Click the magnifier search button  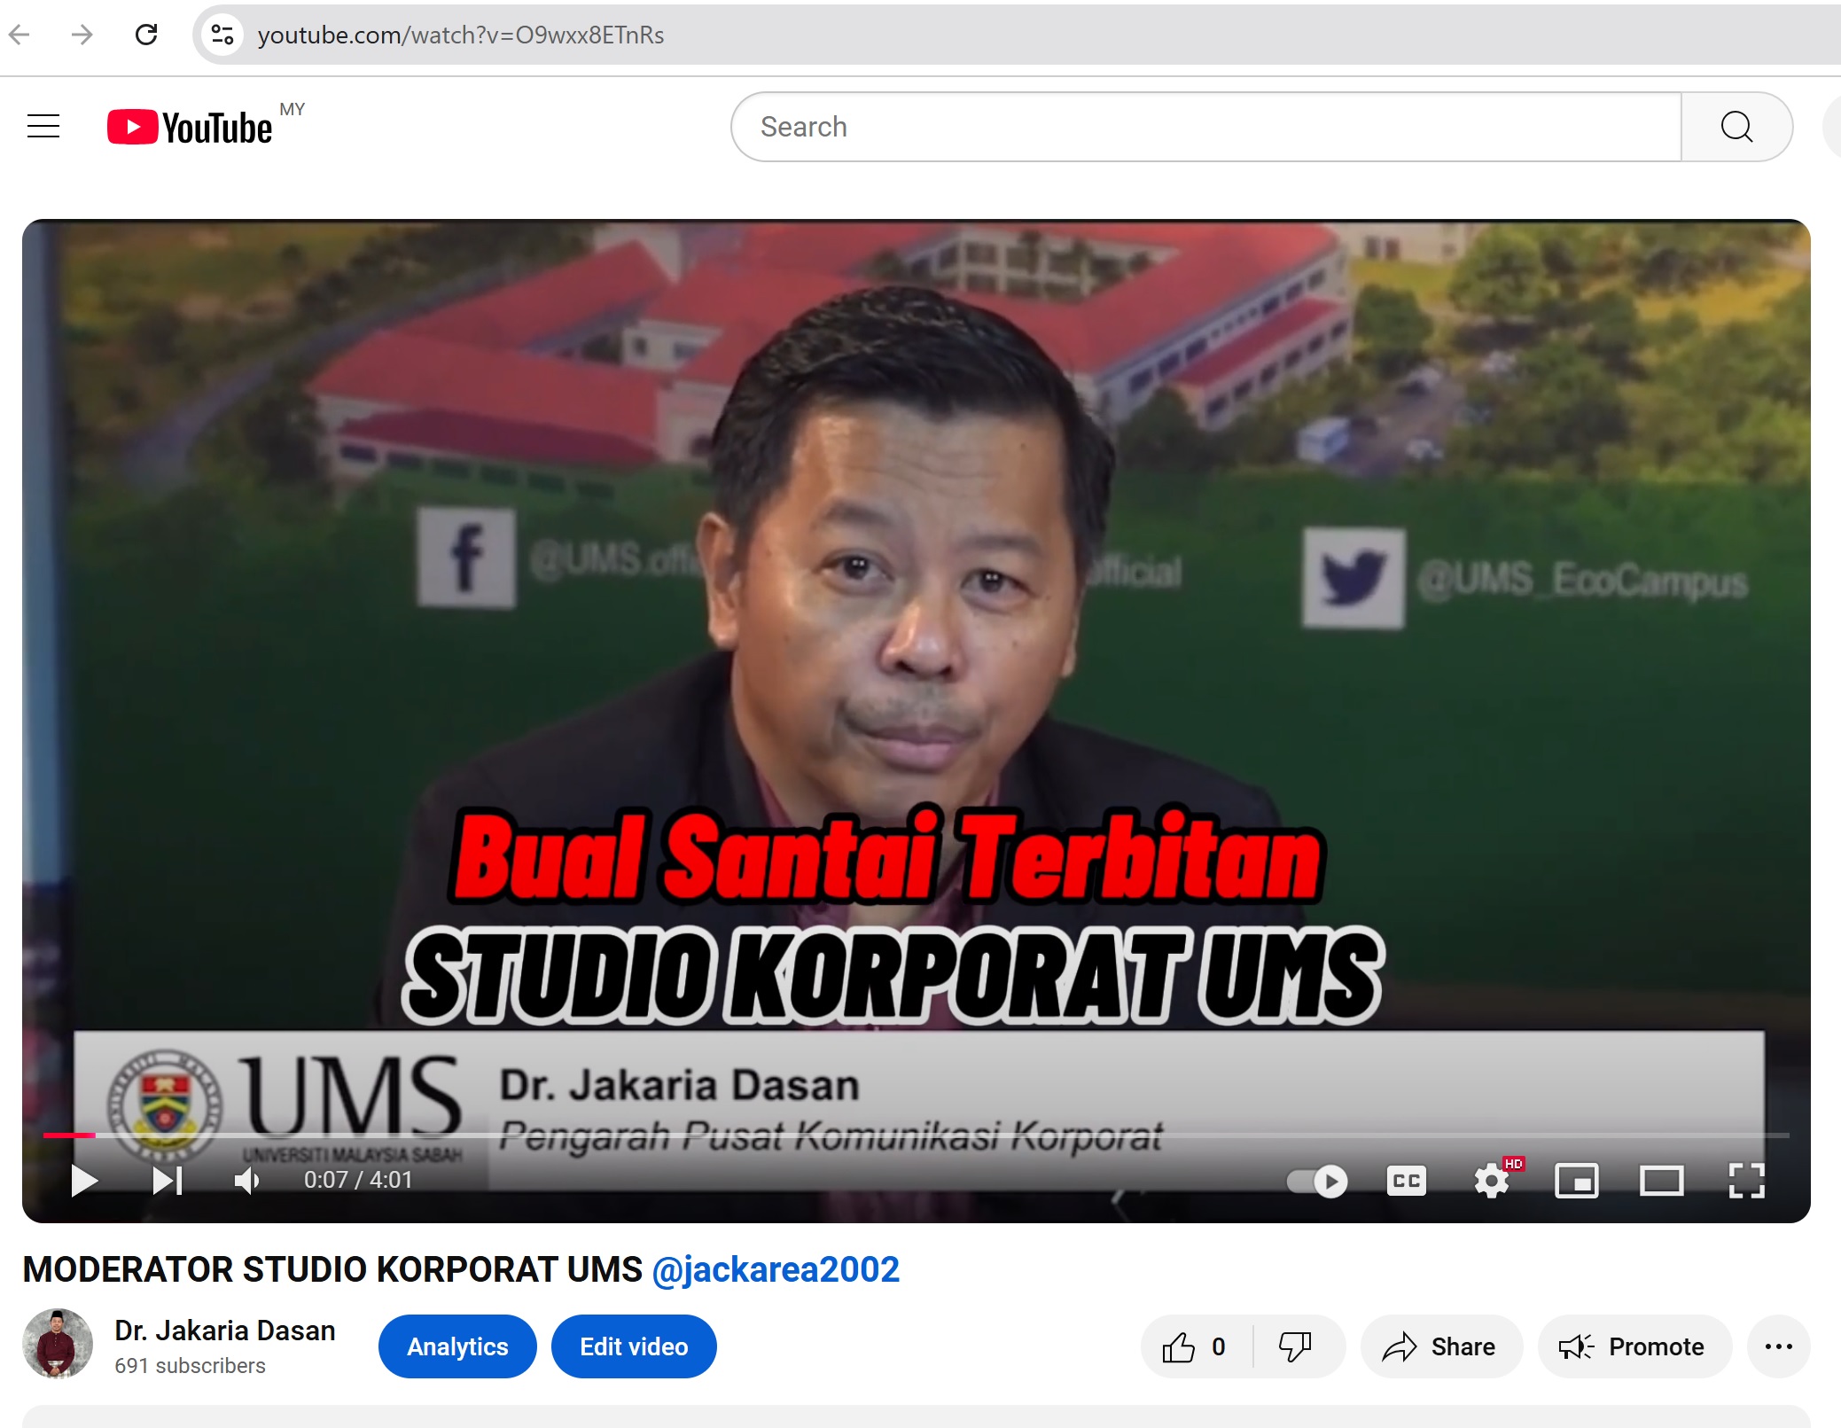click(1737, 127)
